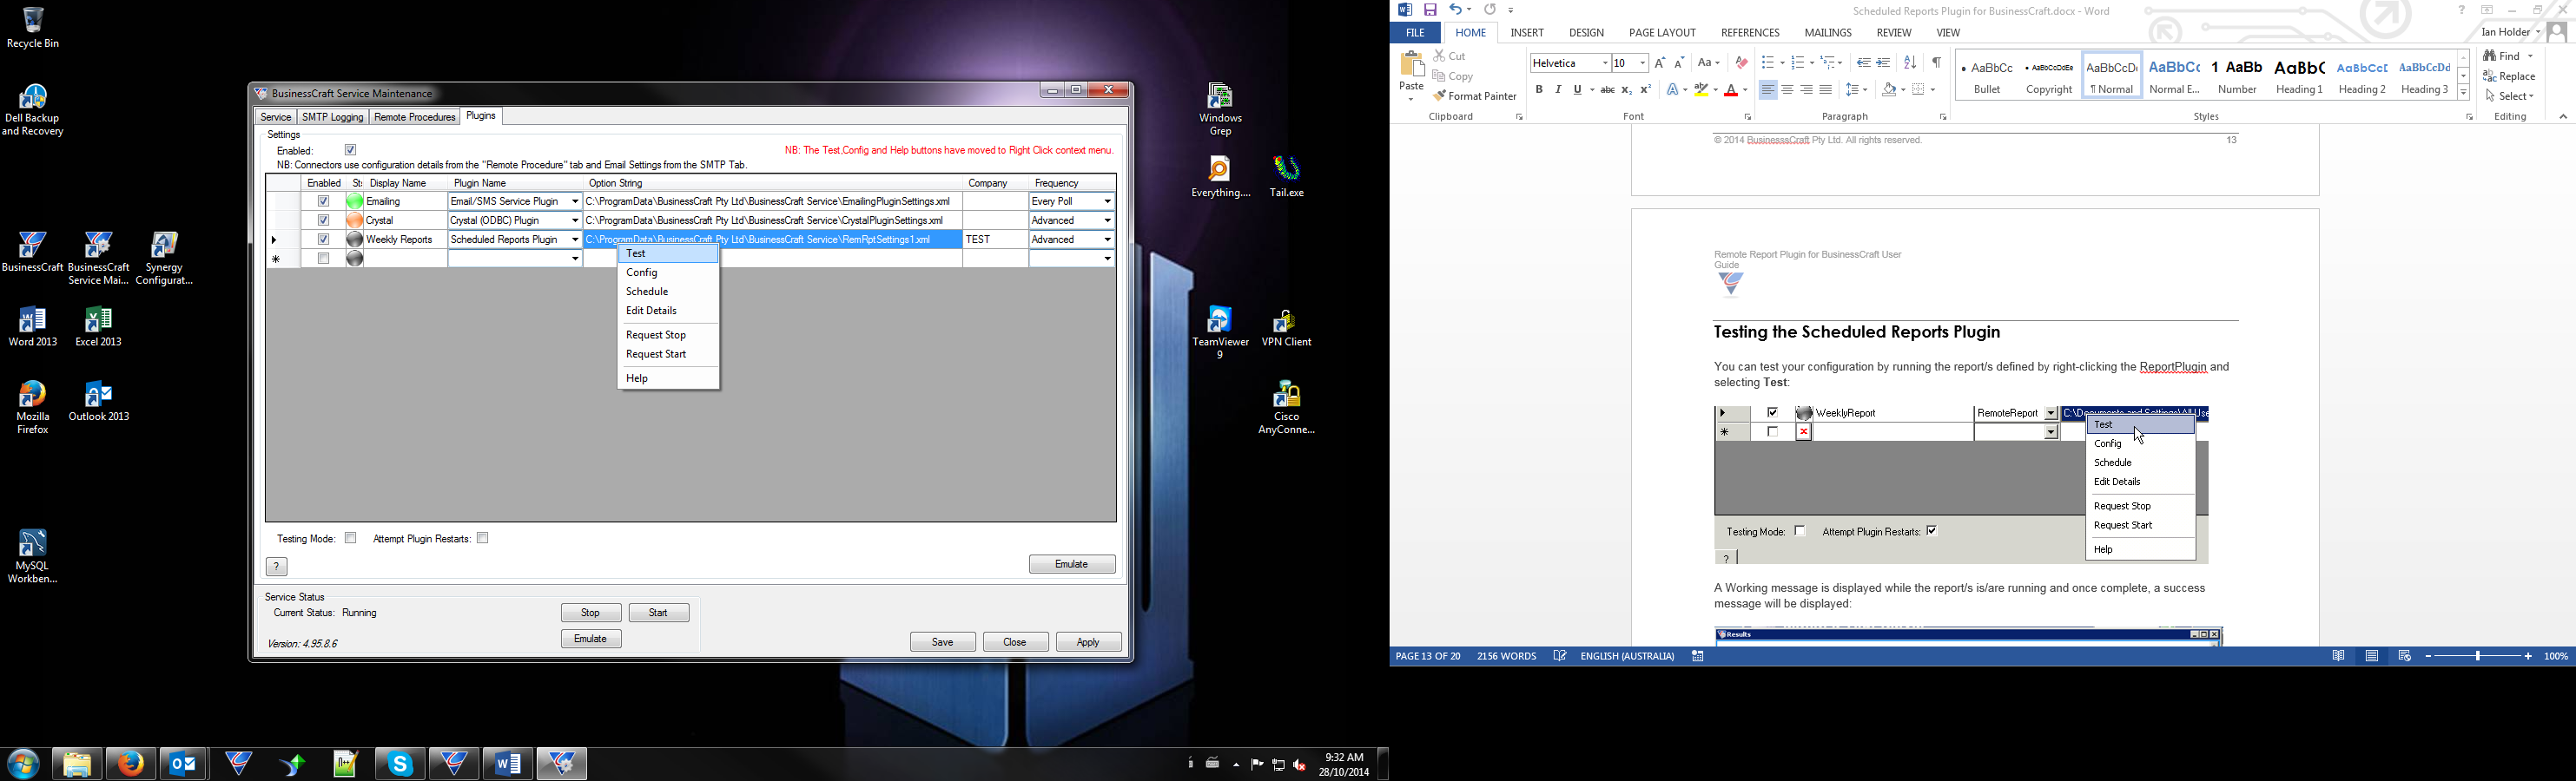Uncheck Enabled for the Crystal plugin row

coord(323,220)
